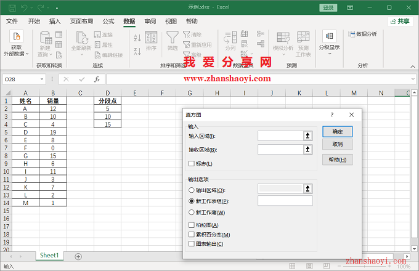This screenshot has width=419, height=271.
Task: Select the 新工作表组 radio option
Action: [x=192, y=201]
